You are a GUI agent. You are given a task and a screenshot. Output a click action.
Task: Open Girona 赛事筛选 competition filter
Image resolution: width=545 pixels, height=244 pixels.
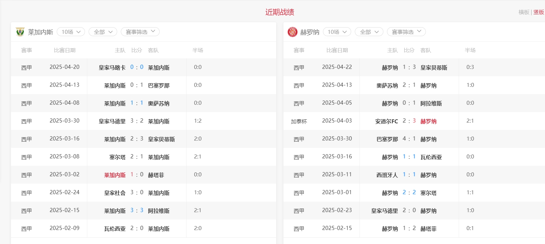(x=406, y=32)
